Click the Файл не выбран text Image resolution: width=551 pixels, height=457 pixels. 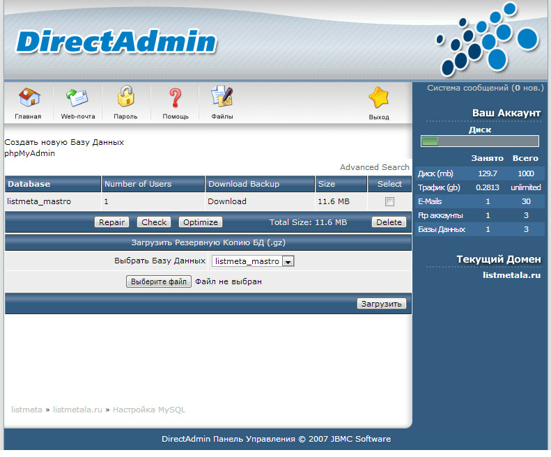coord(228,281)
